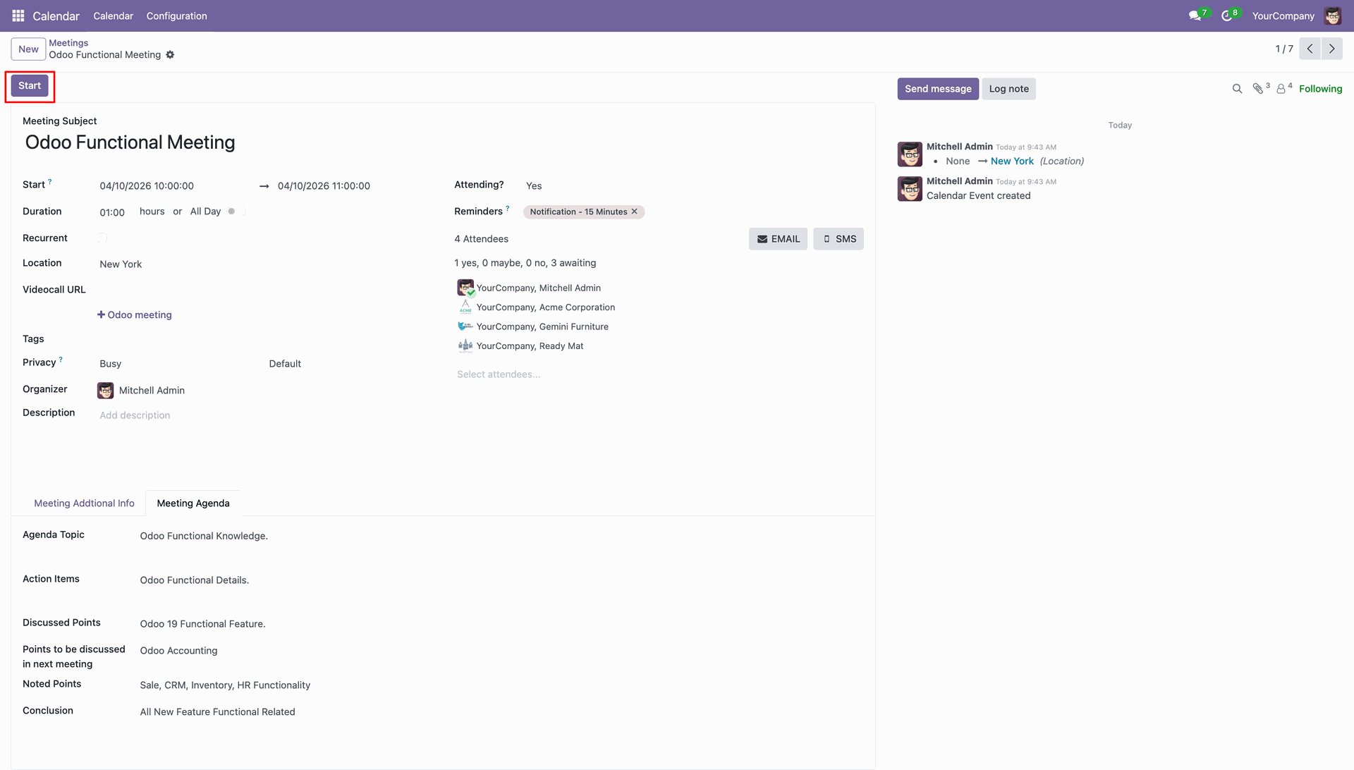
Task: Click avatar on Calendar Event created message
Action: [x=910, y=188]
